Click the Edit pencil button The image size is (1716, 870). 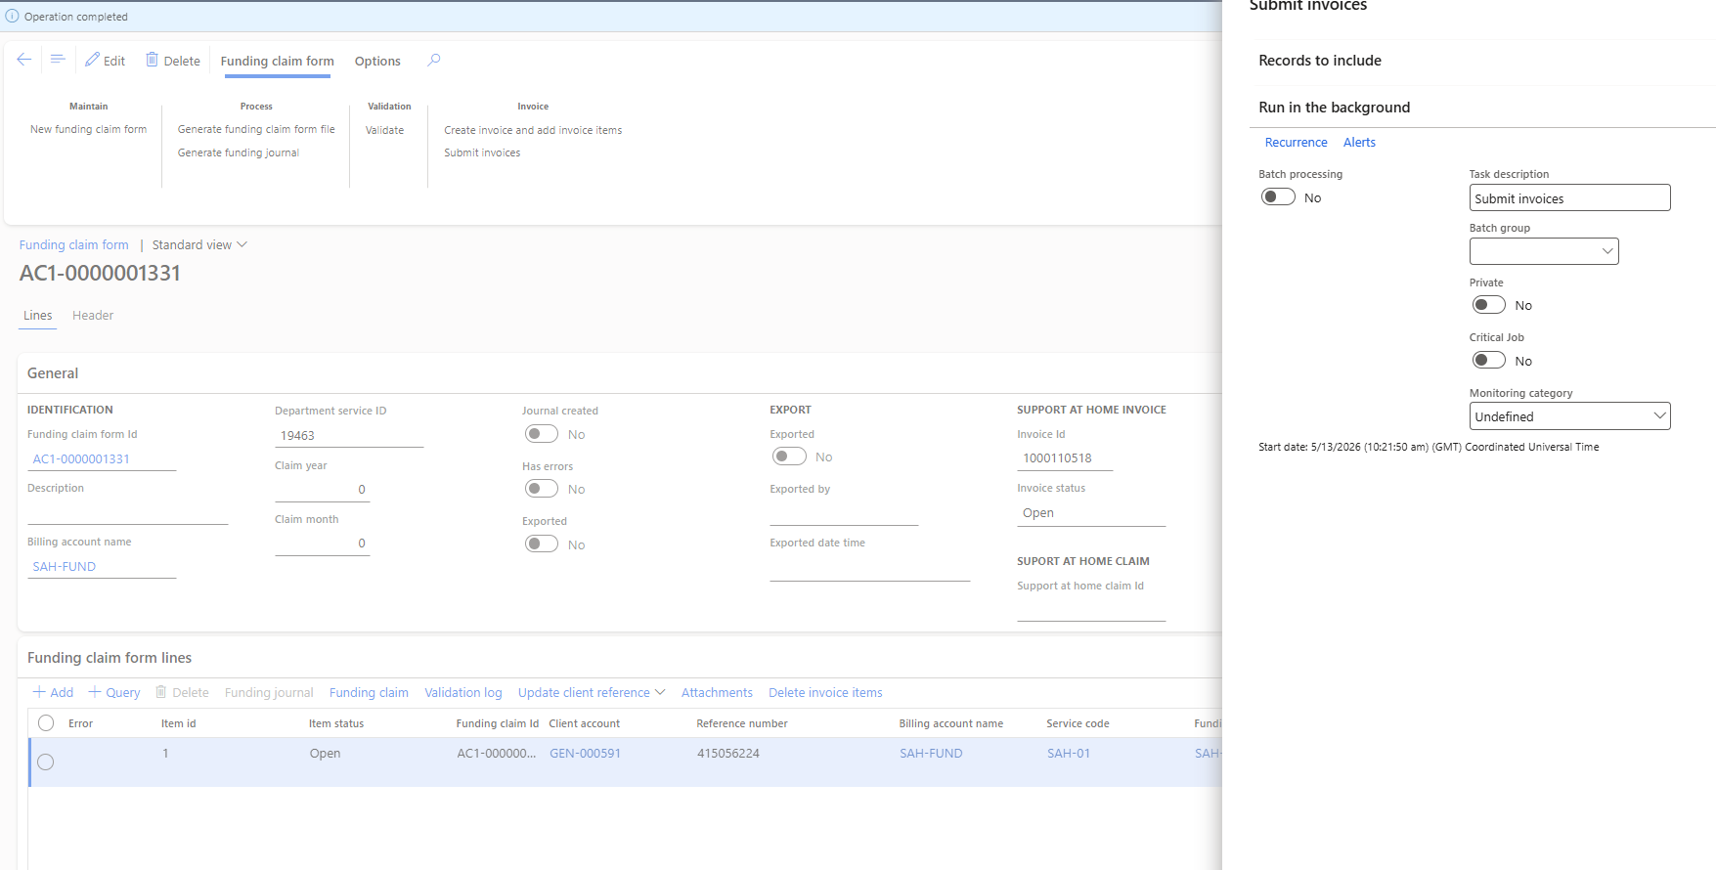[105, 61]
